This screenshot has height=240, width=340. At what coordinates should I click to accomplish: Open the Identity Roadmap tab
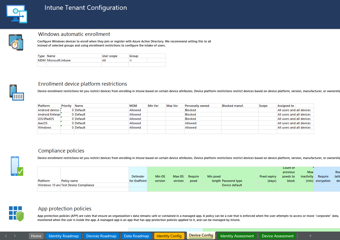click(x=63, y=236)
